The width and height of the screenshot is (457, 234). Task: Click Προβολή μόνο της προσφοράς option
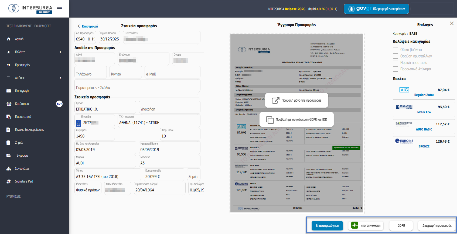click(296, 100)
